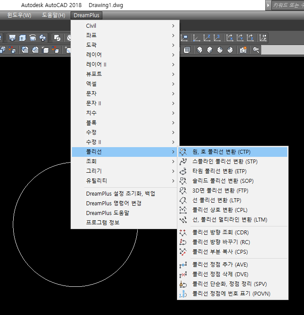Open the 도움말(H) menu
Image resolution: width=304 pixels, height=315 pixels.
click(53, 15)
